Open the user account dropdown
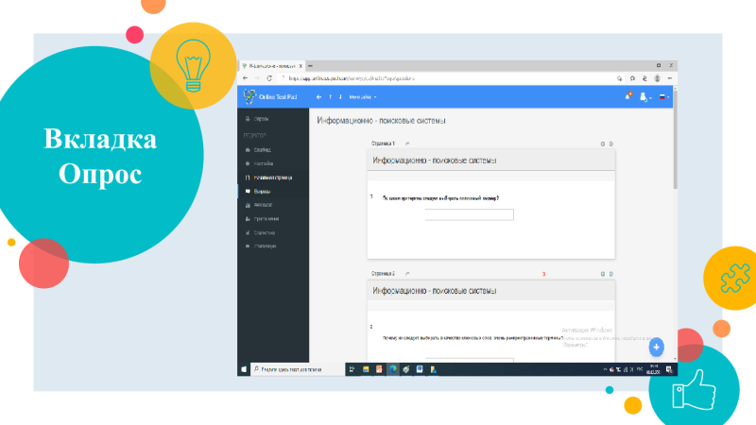 (645, 97)
